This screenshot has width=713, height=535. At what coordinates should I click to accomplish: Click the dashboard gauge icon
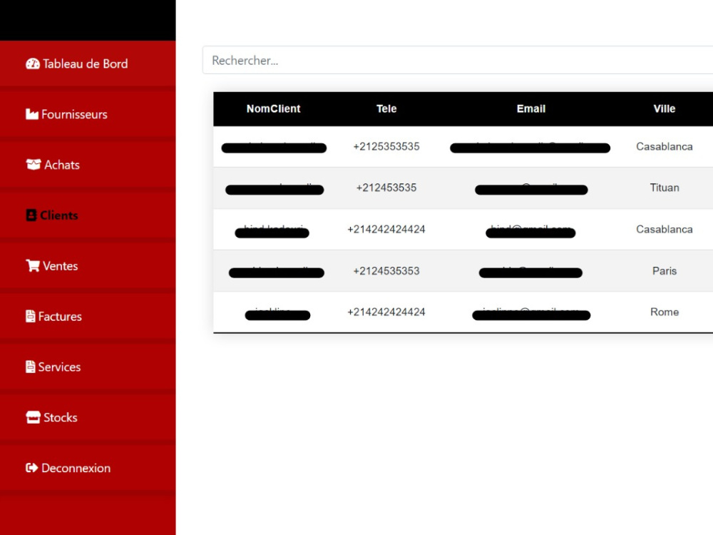pos(33,63)
